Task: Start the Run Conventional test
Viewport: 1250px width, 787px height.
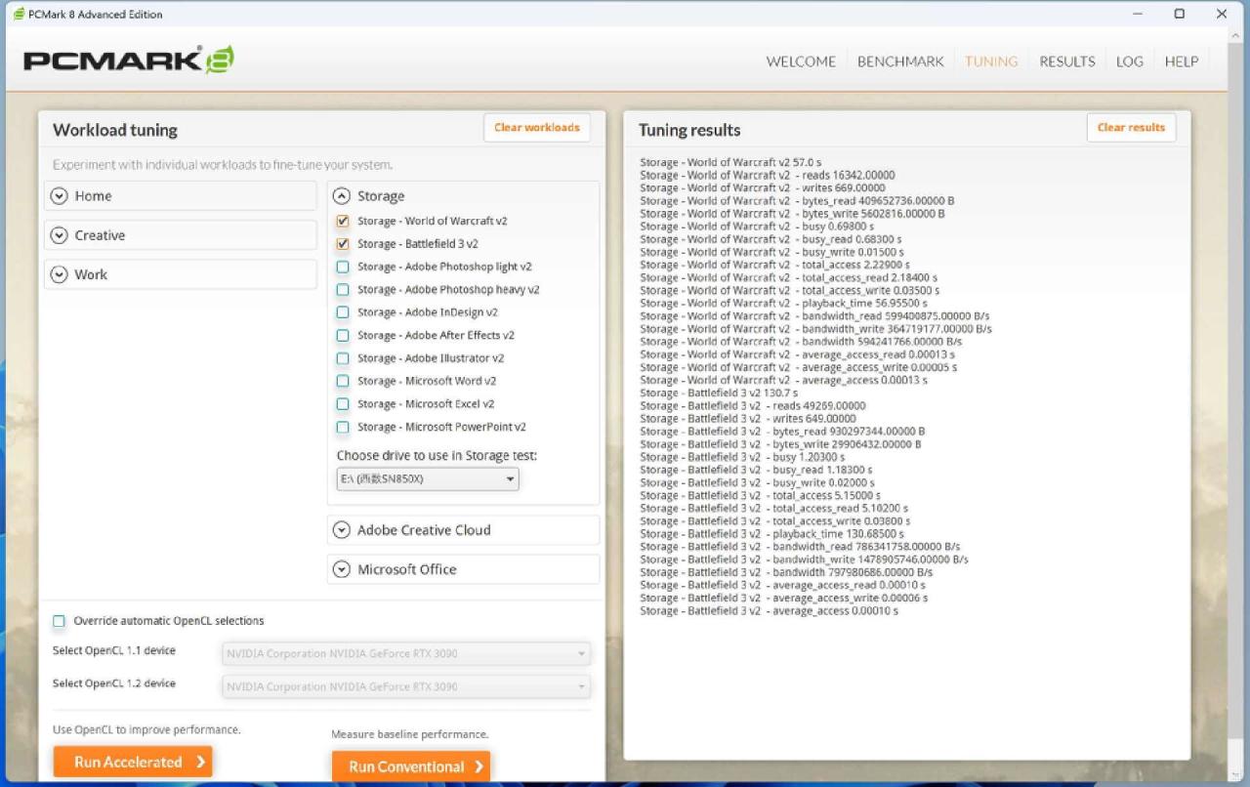Action: click(x=411, y=766)
